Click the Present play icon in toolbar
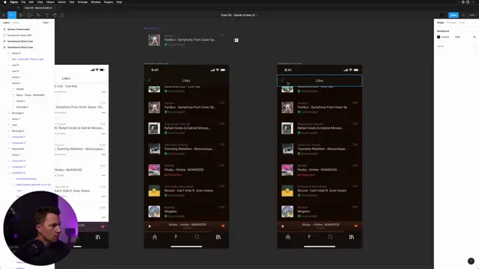 (463, 15)
